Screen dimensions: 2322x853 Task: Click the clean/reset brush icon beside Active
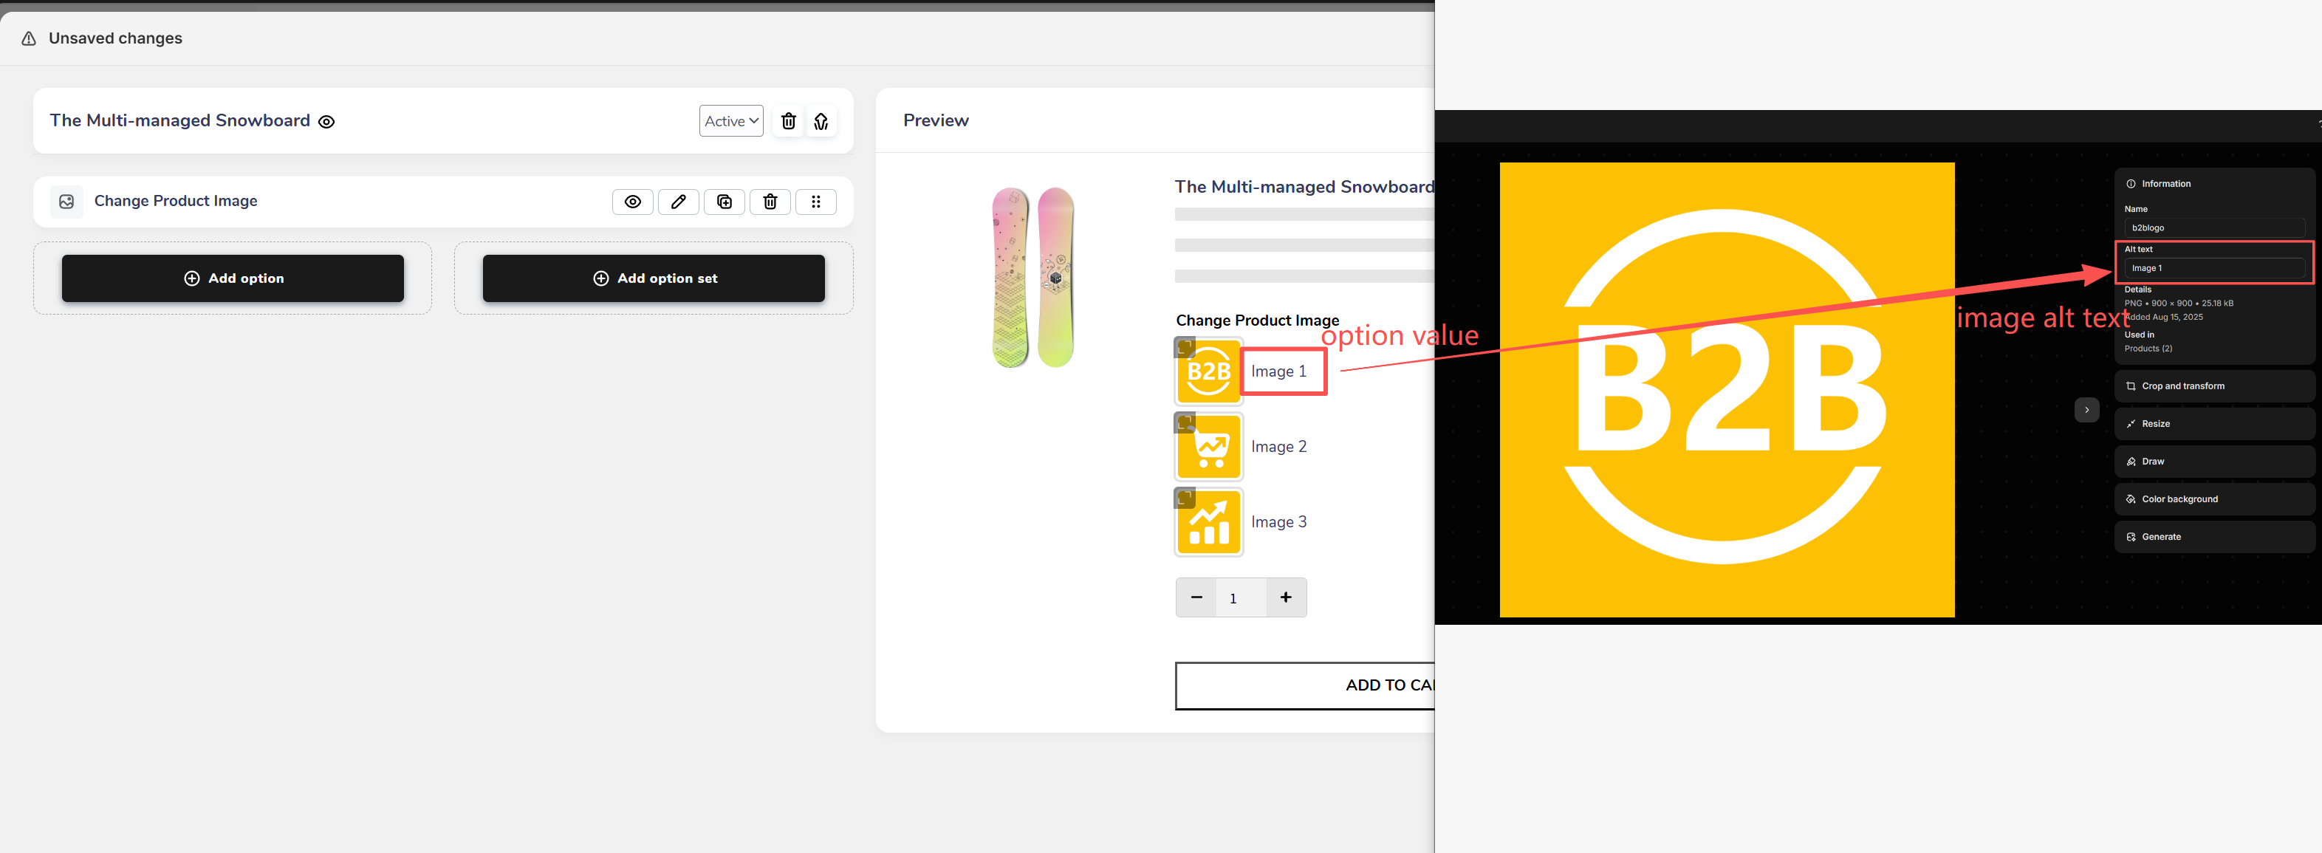click(x=821, y=121)
